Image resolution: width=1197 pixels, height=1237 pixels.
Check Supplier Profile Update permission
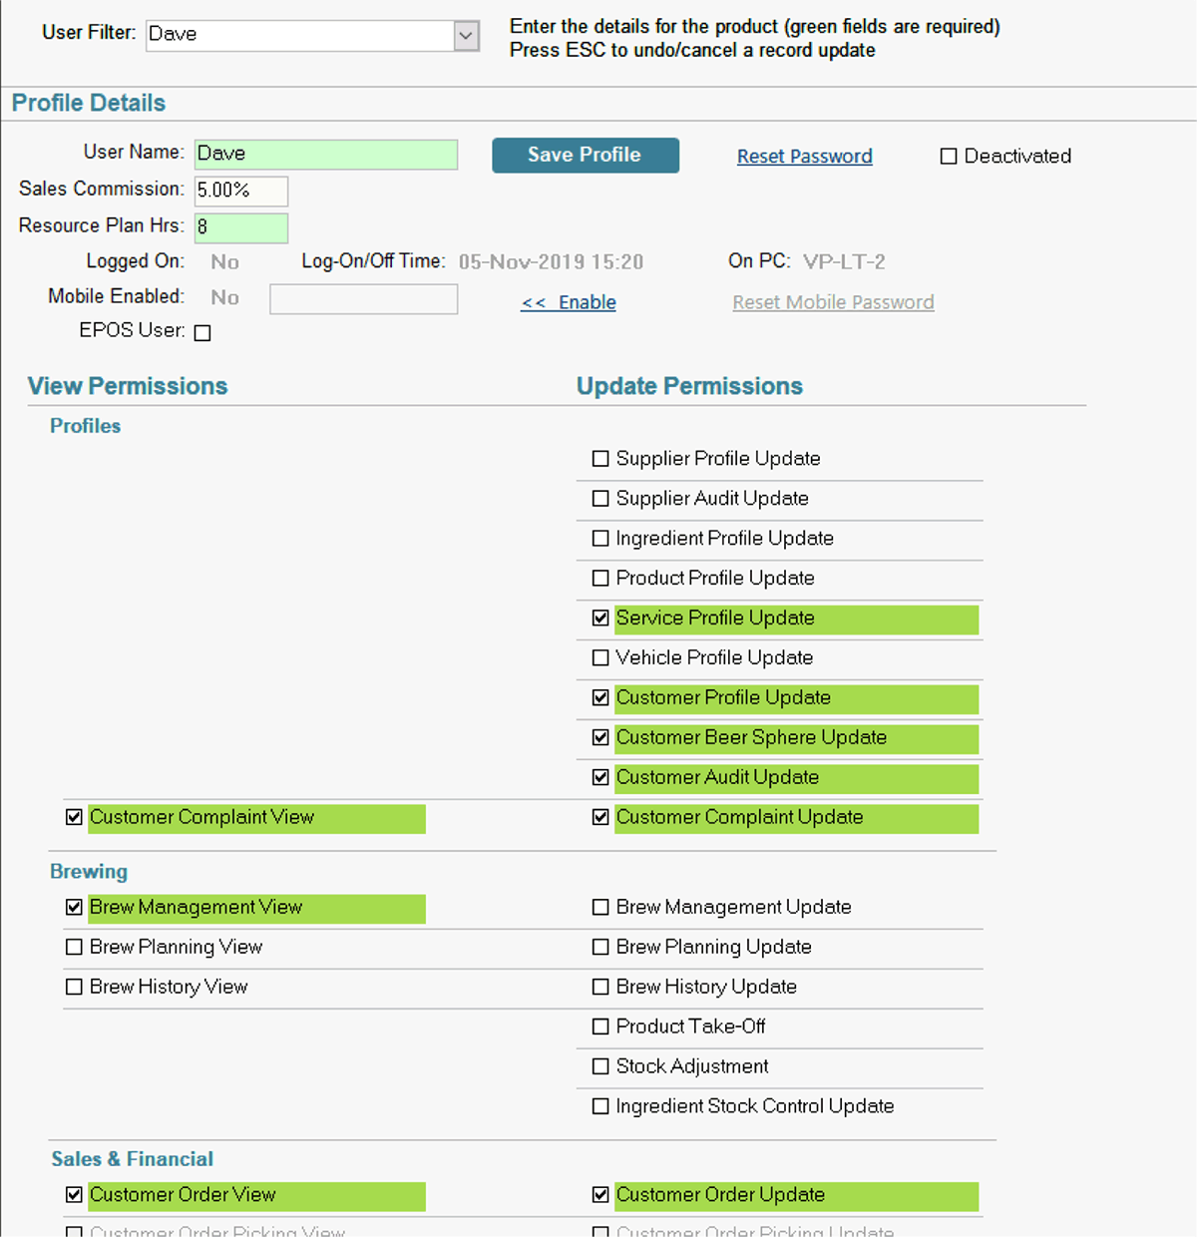tap(599, 458)
